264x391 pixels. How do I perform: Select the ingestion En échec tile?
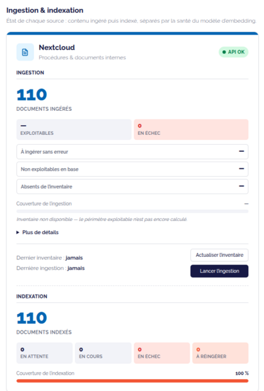coord(191,130)
